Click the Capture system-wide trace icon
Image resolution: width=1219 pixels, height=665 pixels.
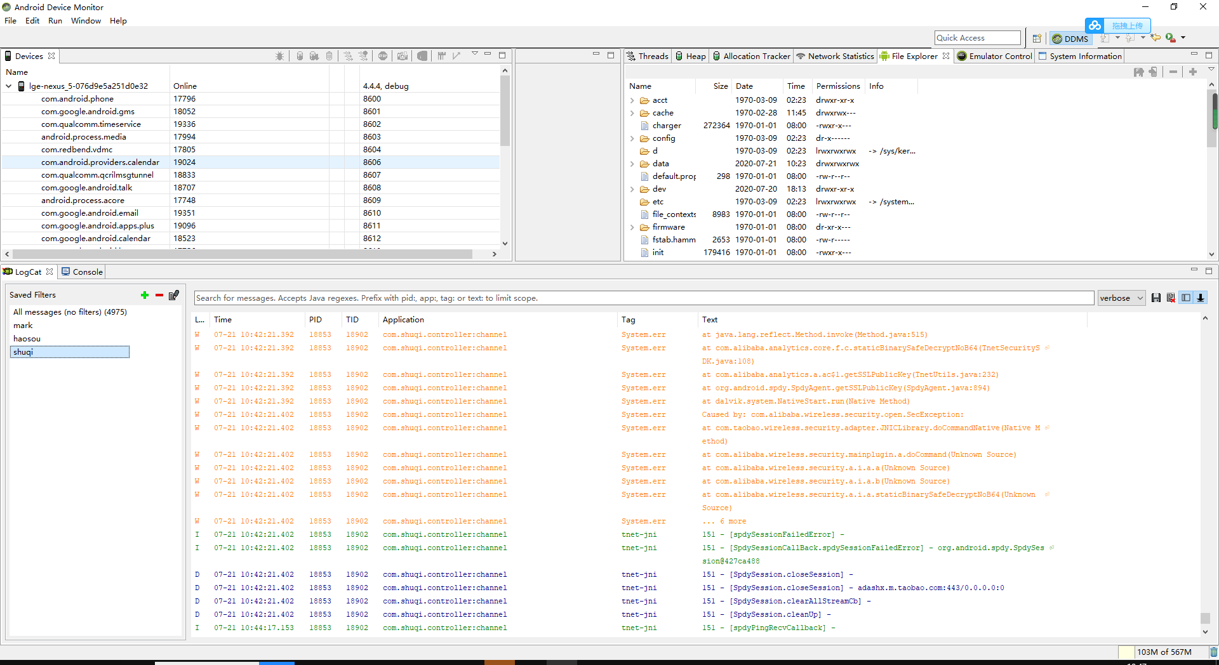(x=442, y=56)
